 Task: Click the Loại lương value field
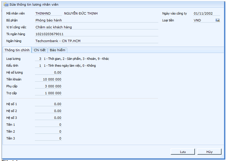pos(38,59)
